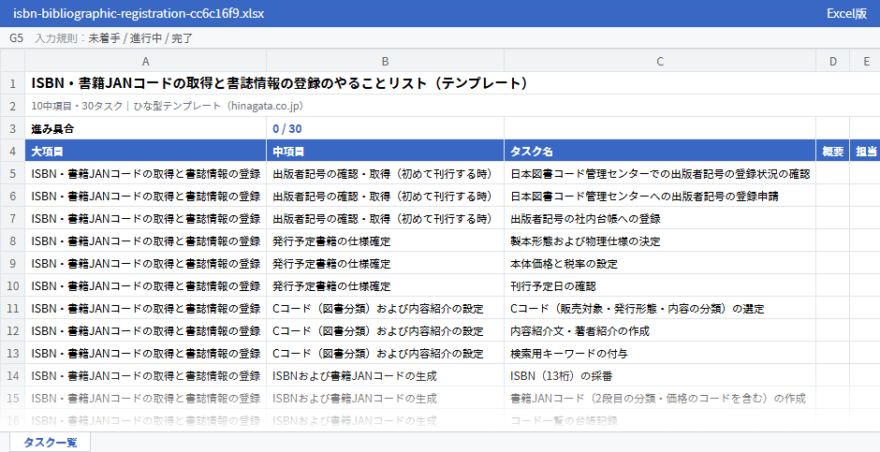The image size is (880, 452).
Task: Select column E header
Action: click(x=865, y=61)
